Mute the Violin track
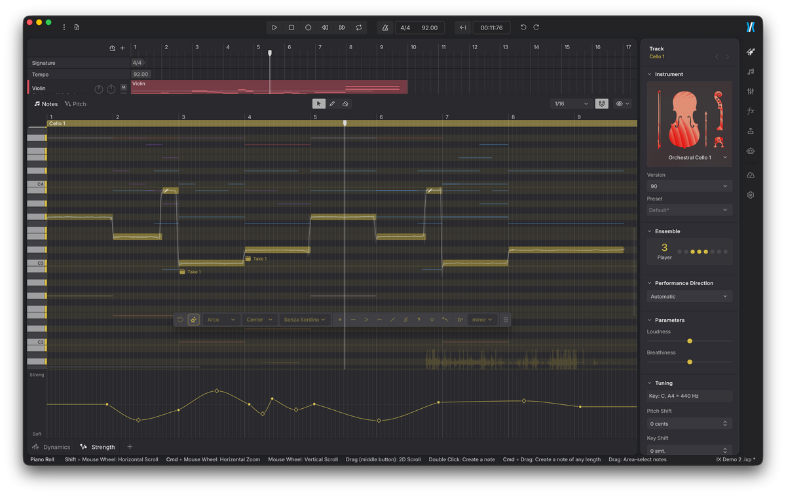Viewport: 786px width, 496px height. 124,87
